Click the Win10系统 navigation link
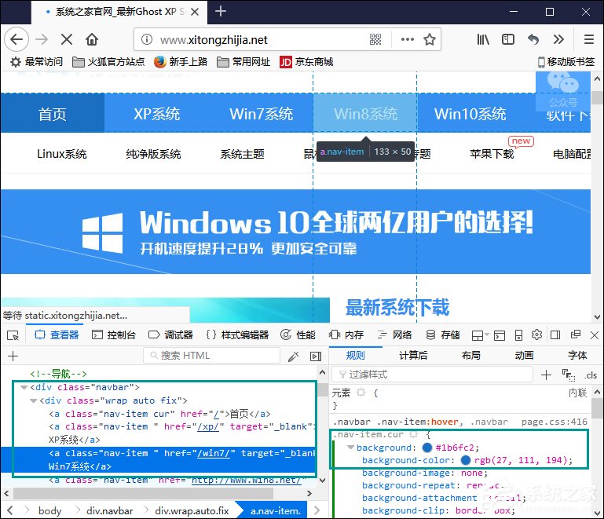The height and width of the screenshot is (519, 604). pyautogui.click(x=470, y=114)
